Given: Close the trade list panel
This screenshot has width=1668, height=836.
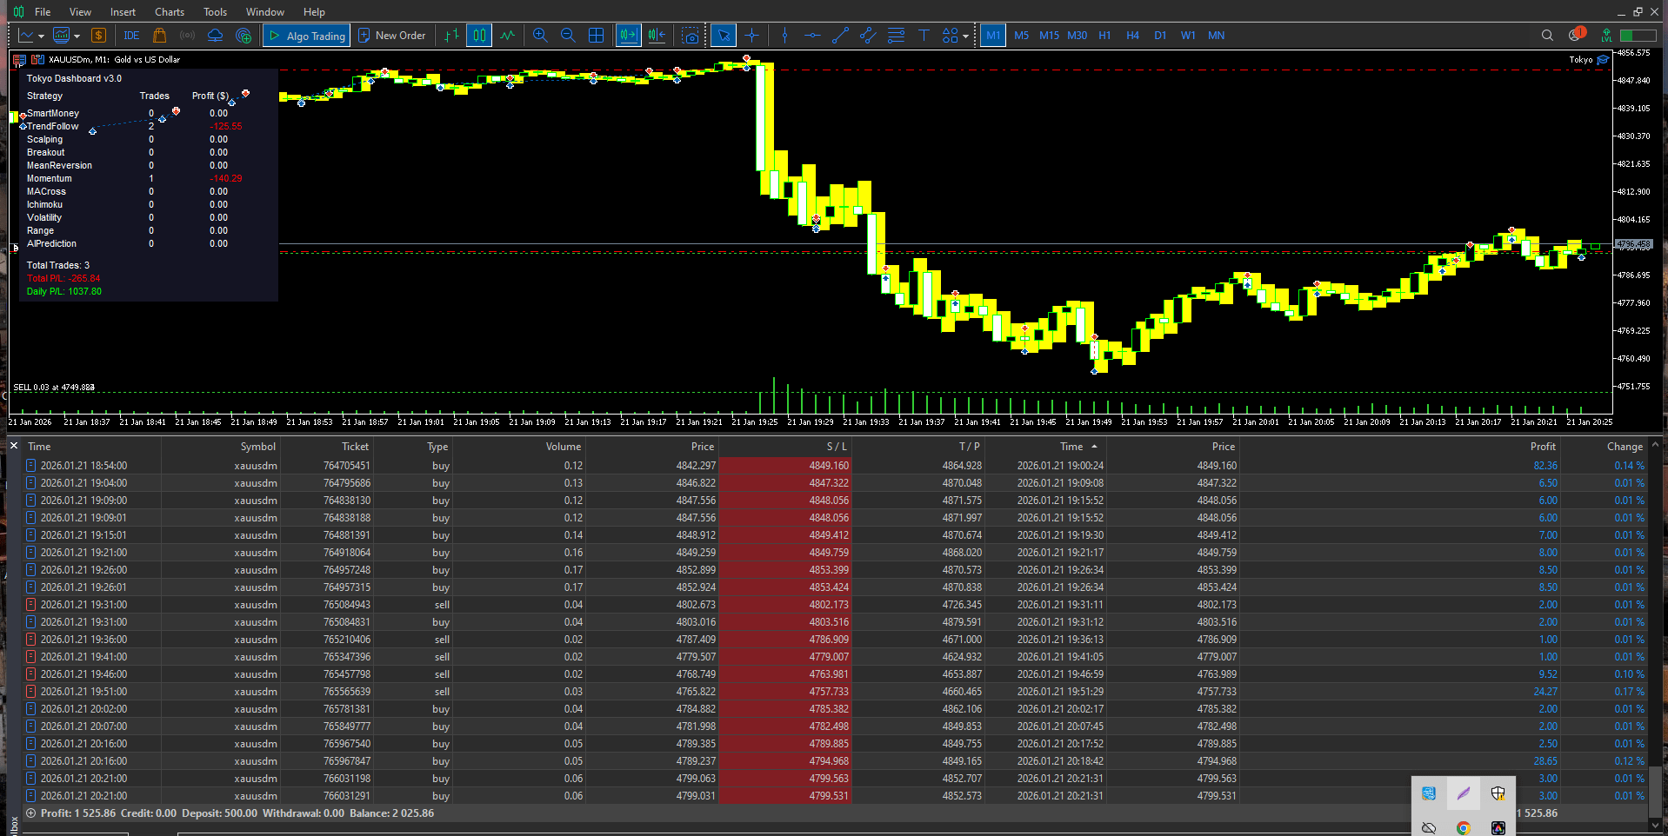Looking at the screenshot, I should (x=13, y=445).
